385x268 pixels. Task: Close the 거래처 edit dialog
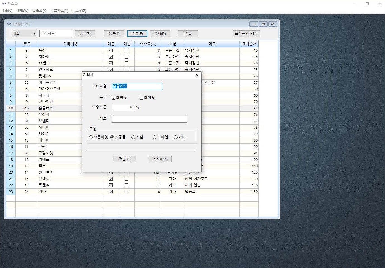tap(197, 75)
